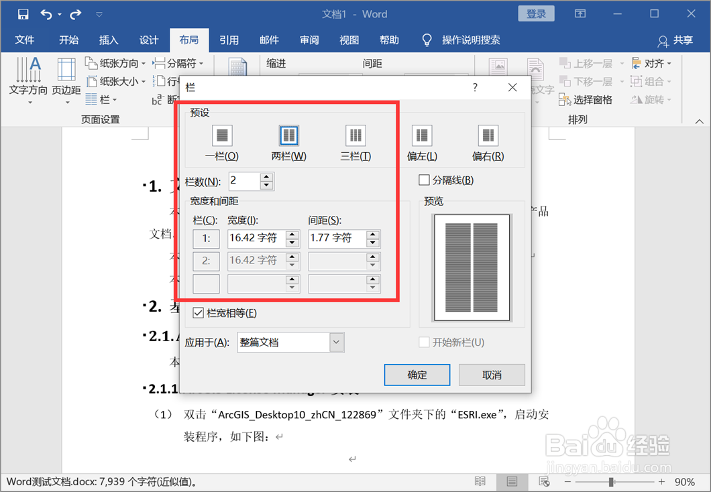711x492 pixels.
Task: Open the 审阅 ribbon tab
Action: (x=309, y=40)
